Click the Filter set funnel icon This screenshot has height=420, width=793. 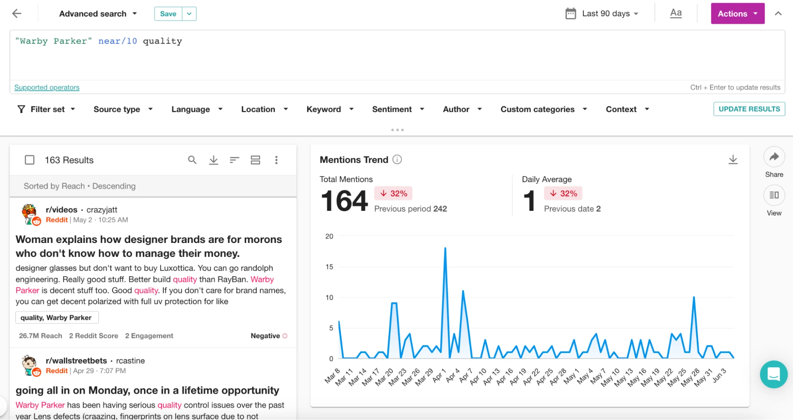(x=21, y=109)
